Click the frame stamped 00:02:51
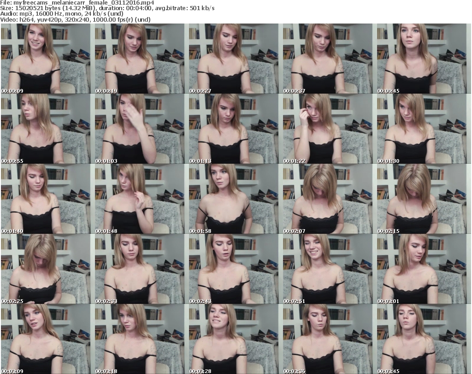This screenshot has width=472, height=374. [x=328, y=269]
